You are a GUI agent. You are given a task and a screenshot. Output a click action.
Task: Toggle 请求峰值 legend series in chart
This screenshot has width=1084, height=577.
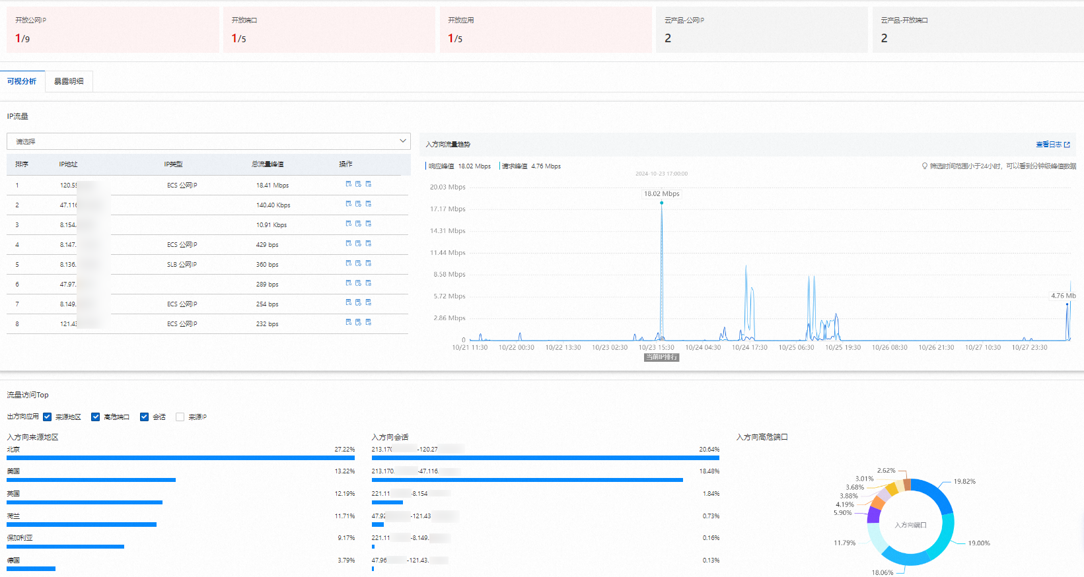coord(530,166)
